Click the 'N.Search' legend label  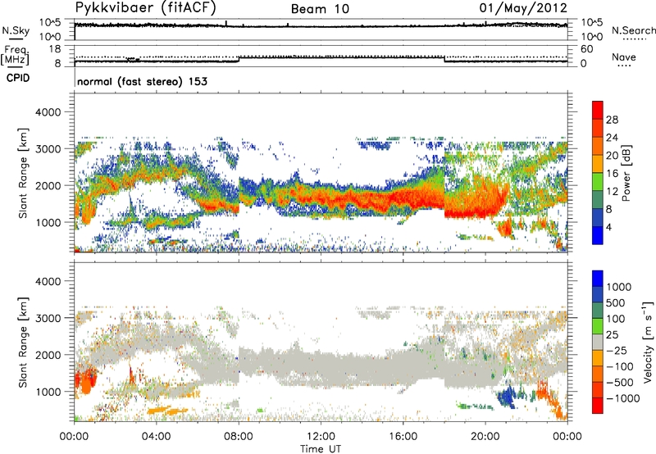(633, 30)
